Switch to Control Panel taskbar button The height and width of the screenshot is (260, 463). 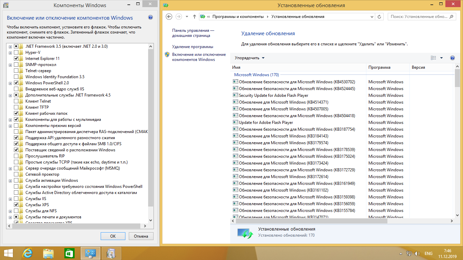click(90, 253)
